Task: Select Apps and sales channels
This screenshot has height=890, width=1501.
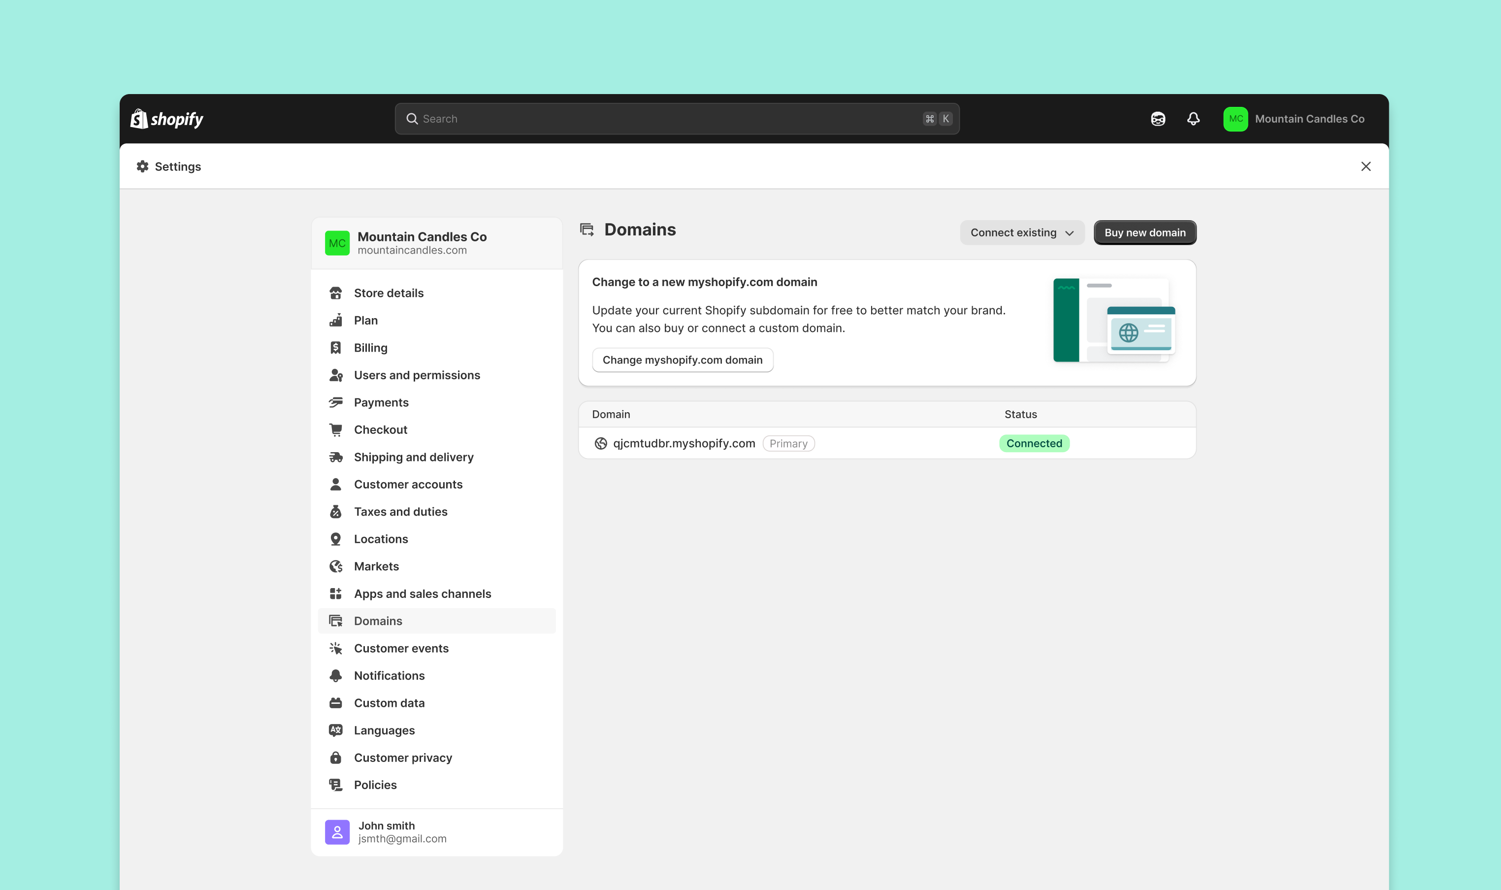Action: pyautogui.click(x=436, y=593)
